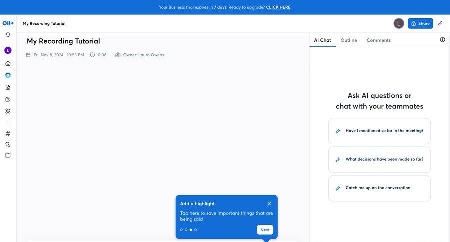Click the L user avatar in top bar

point(399,24)
